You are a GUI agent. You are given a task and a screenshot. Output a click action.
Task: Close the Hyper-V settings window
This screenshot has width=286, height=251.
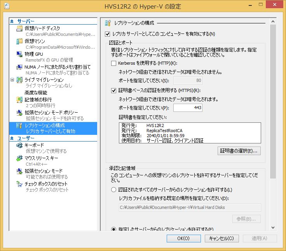274,5
